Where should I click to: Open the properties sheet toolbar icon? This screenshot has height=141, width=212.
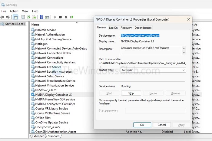coord(23,17)
